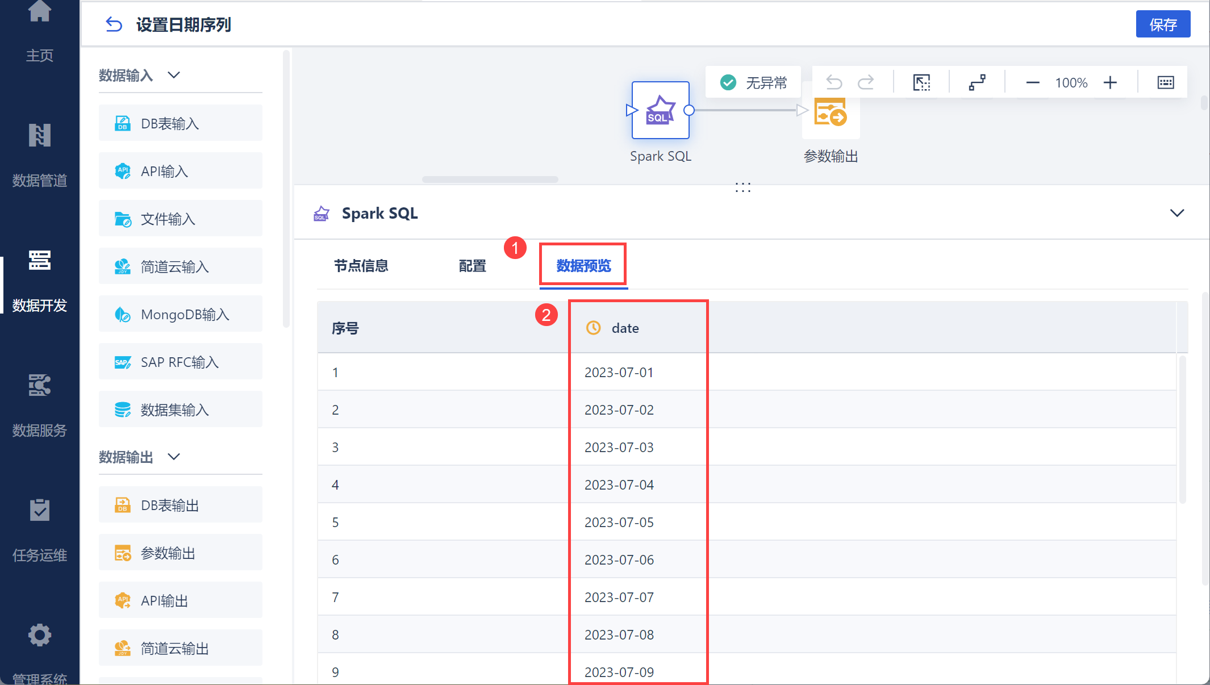
Task: Select the Spark SQL node icon
Action: (x=660, y=110)
